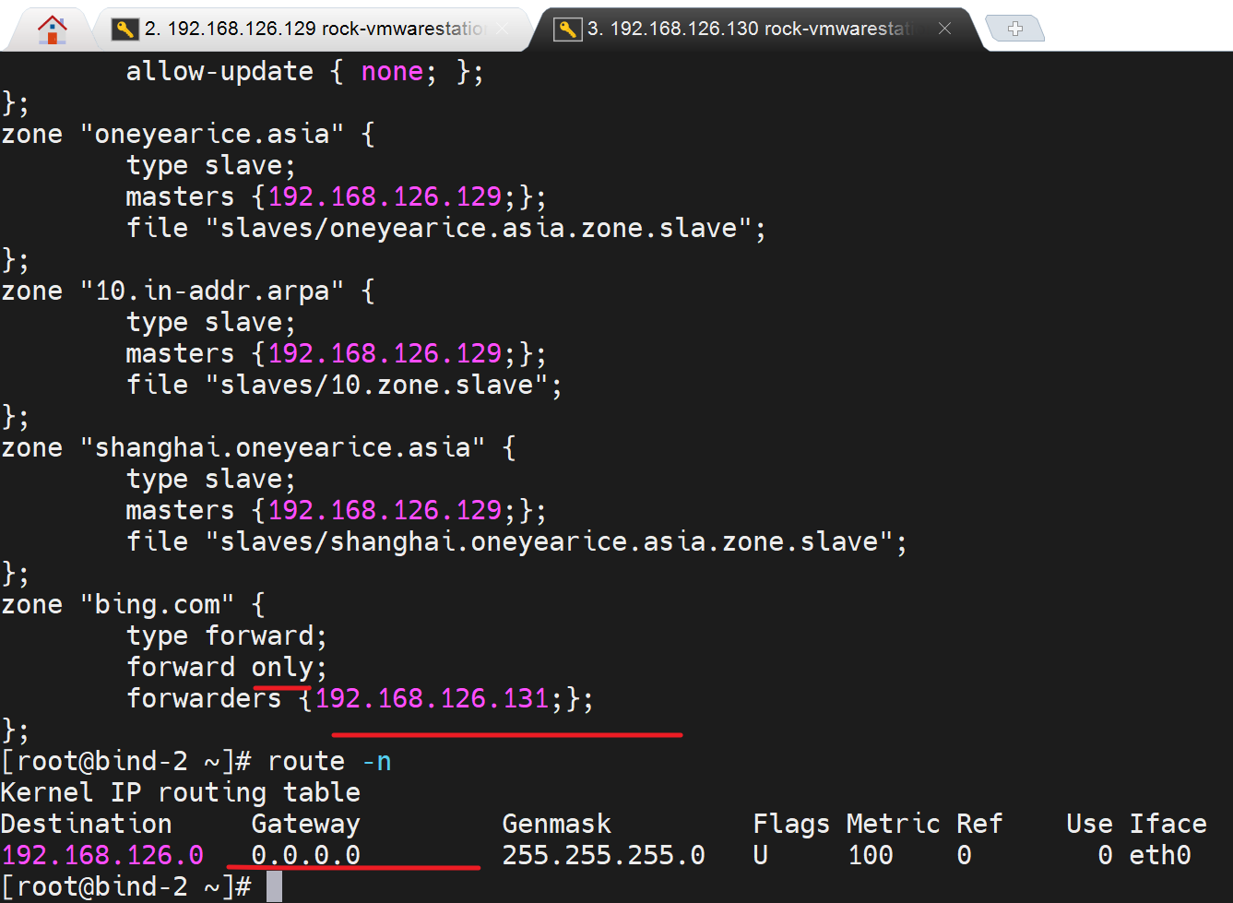Click masters IP in 10.in-addr.arpa zone

coord(385,354)
